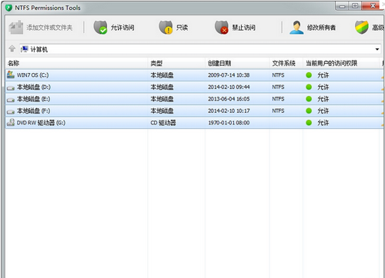Click 本地磁盘 type cell in D: row
The height and width of the screenshot is (278, 385).
coord(162,87)
